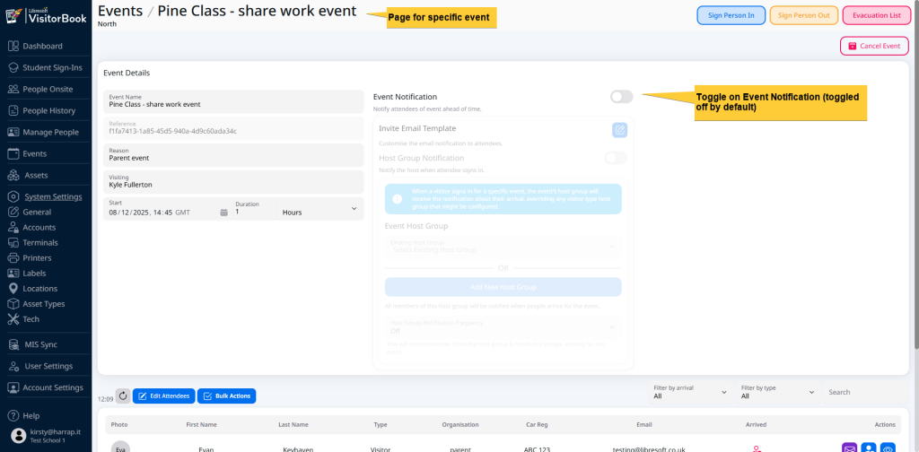Toggle the Host Group Notification switch
The width and height of the screenshot is (919, 452).
(x=616, y=158)
